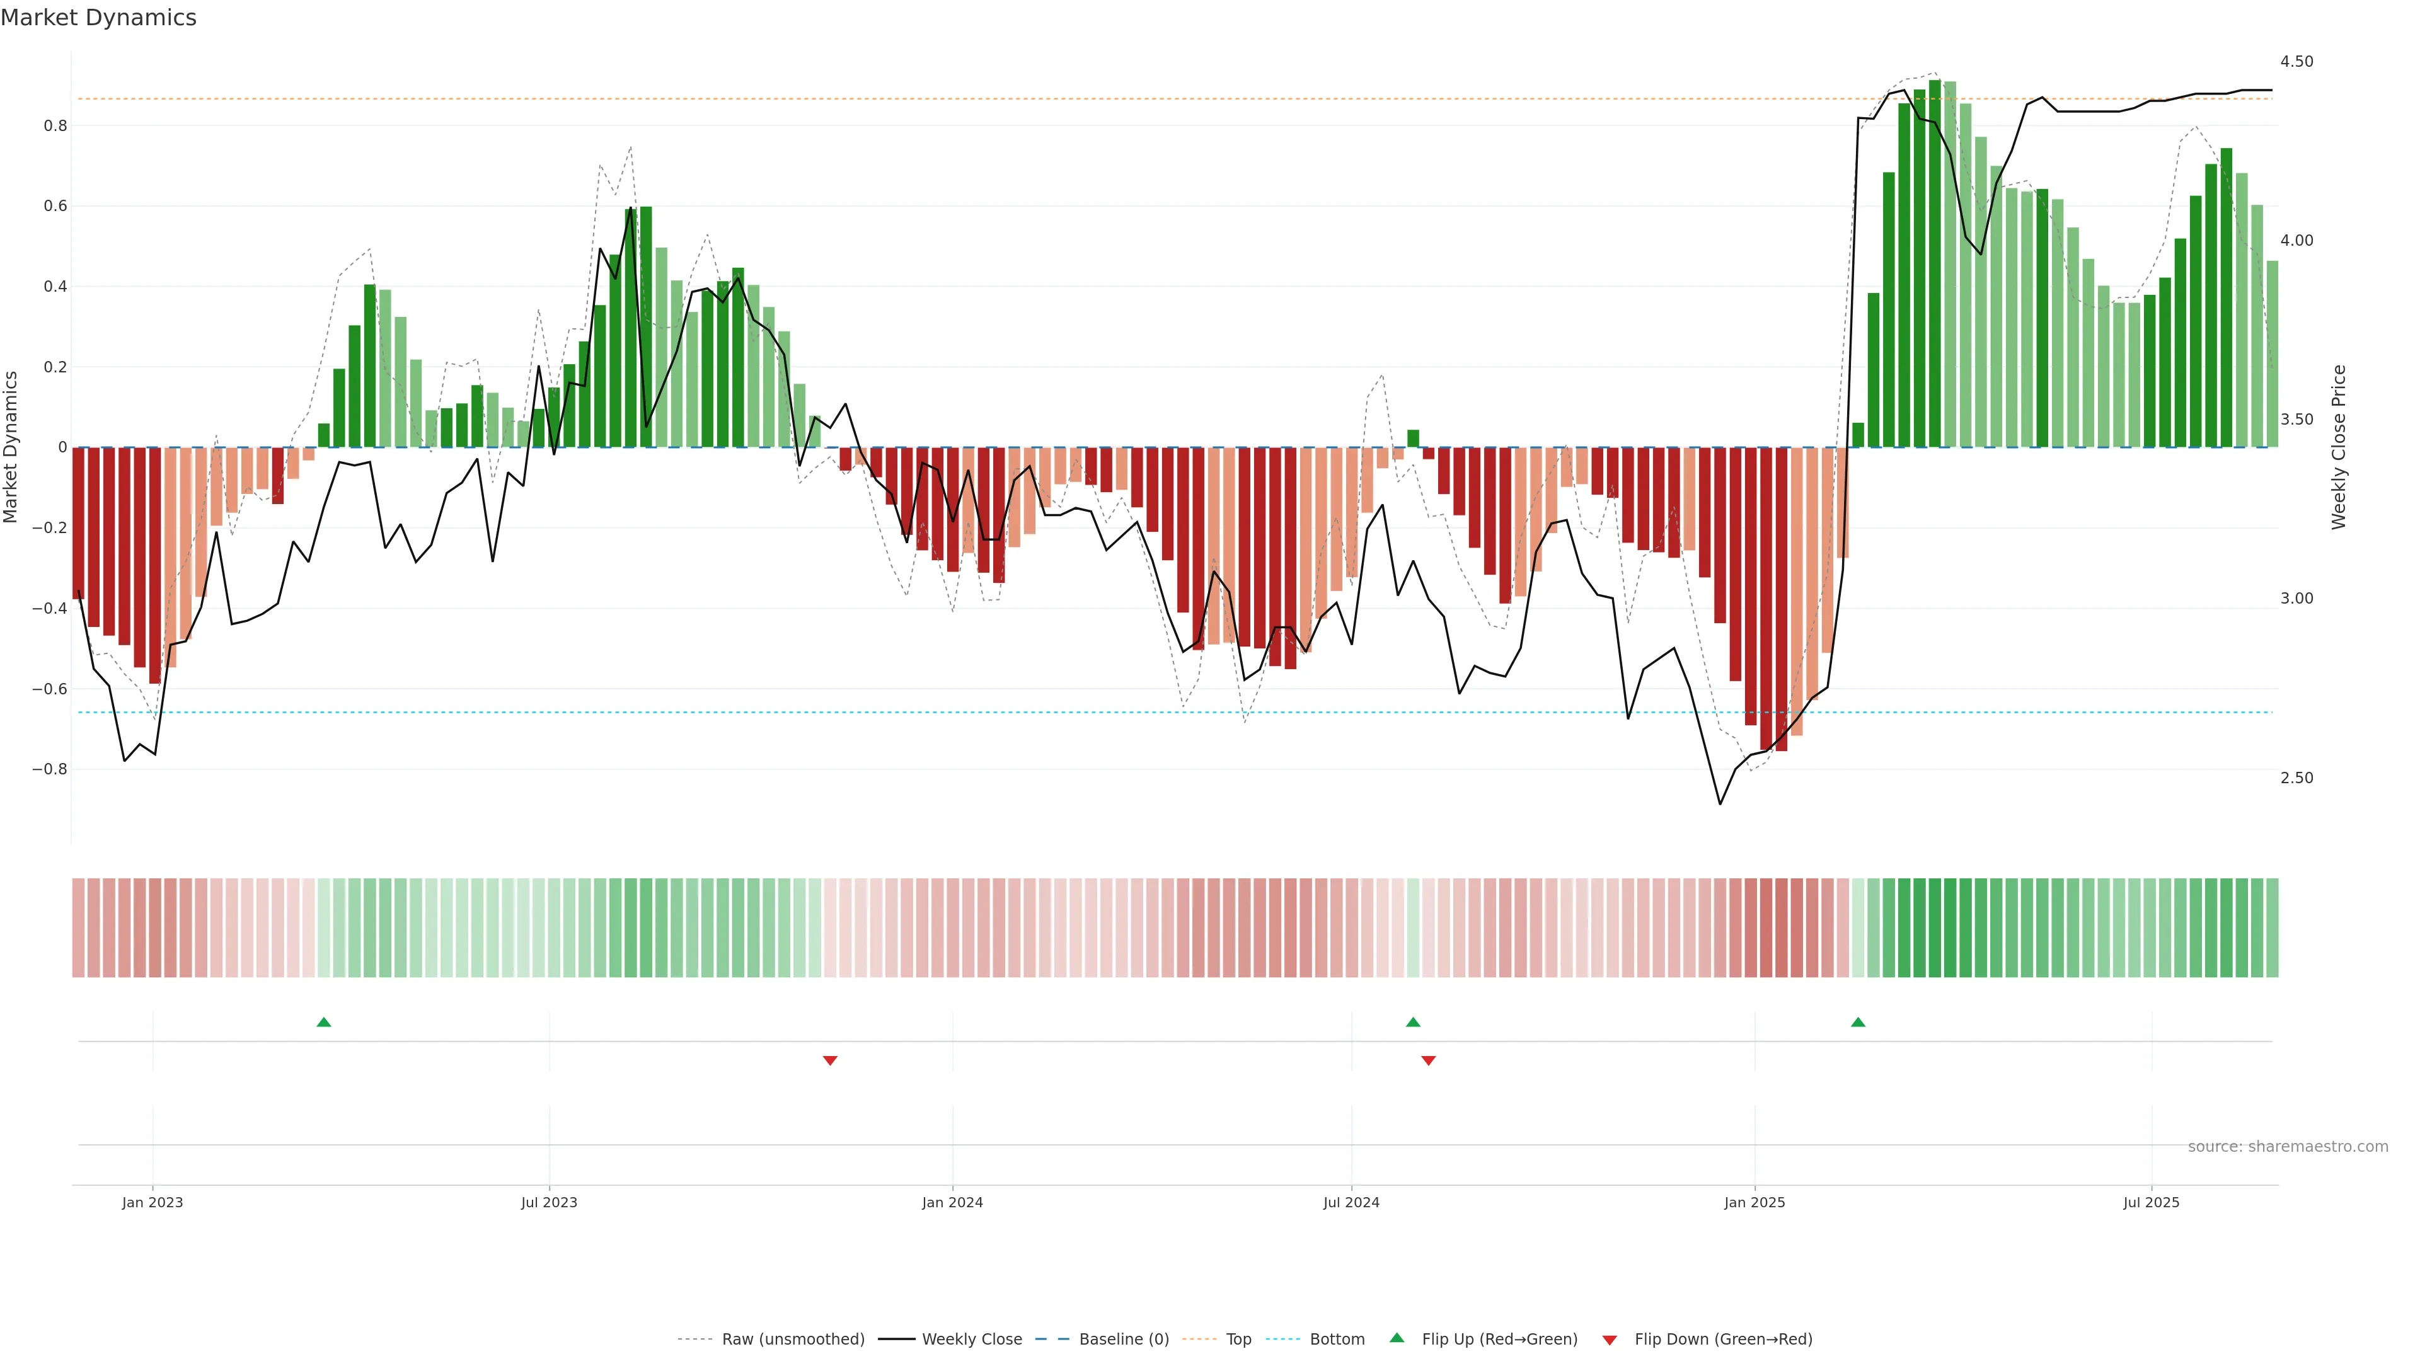Click the red flip-down marker in late 2023

[829, 1060]
